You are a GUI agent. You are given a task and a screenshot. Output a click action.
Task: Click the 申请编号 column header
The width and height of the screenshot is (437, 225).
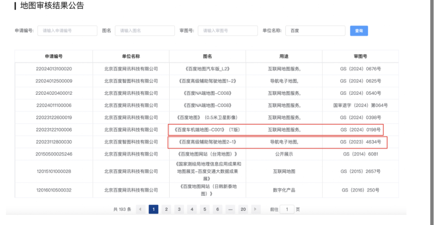pos(54,56)
